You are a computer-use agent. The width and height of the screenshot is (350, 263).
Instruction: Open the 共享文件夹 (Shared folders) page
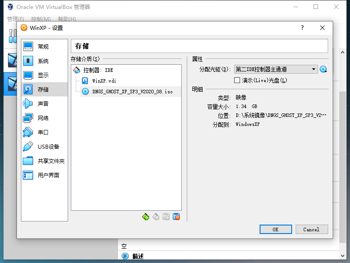point(45,161)
